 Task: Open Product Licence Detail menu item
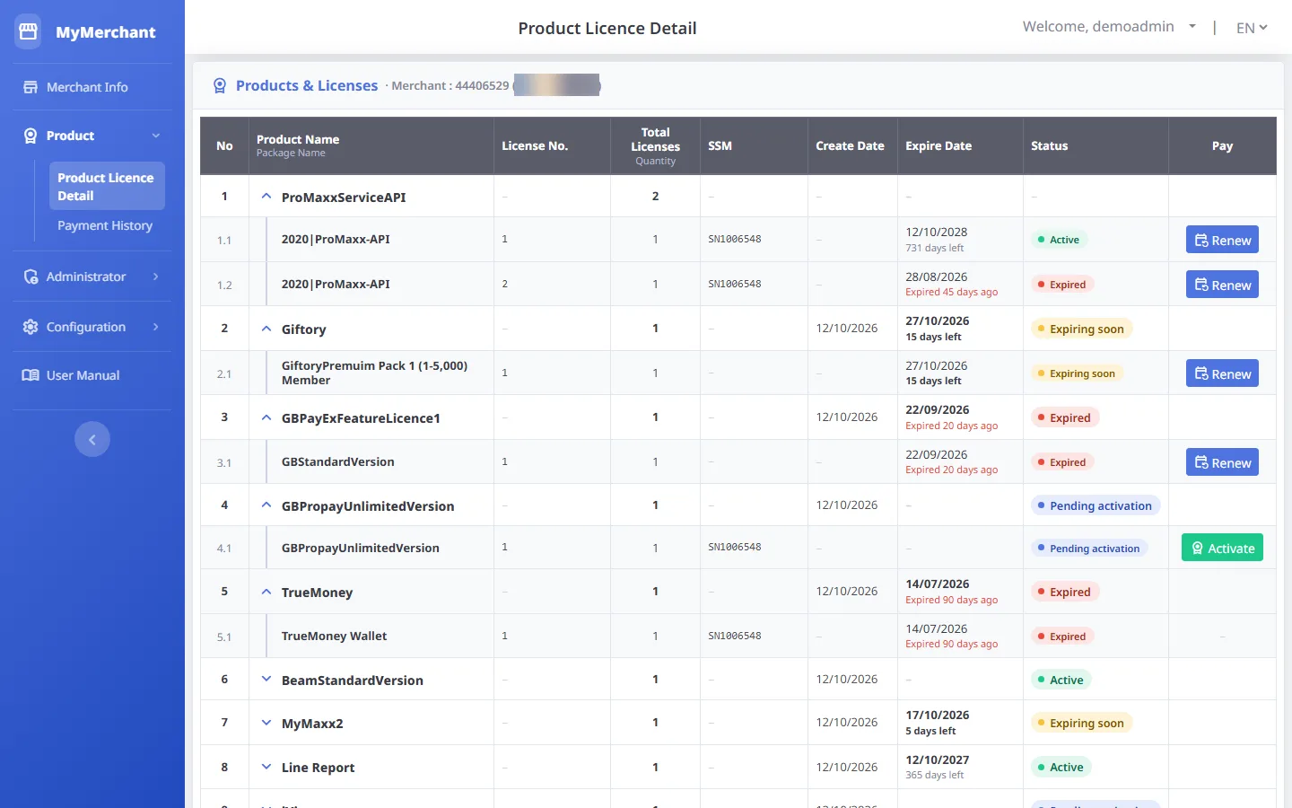107,187
